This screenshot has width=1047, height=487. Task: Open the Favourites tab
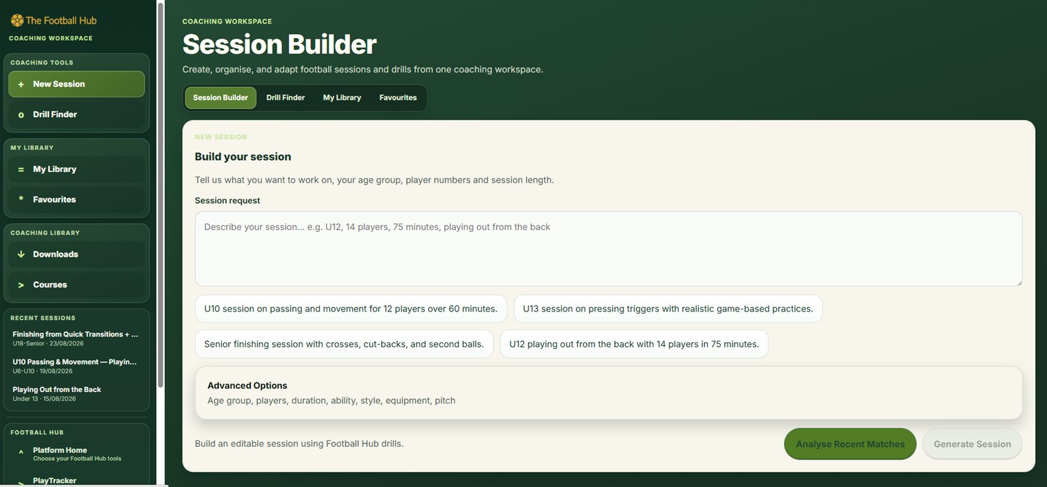pyautogui.click(x=398, y=98)
